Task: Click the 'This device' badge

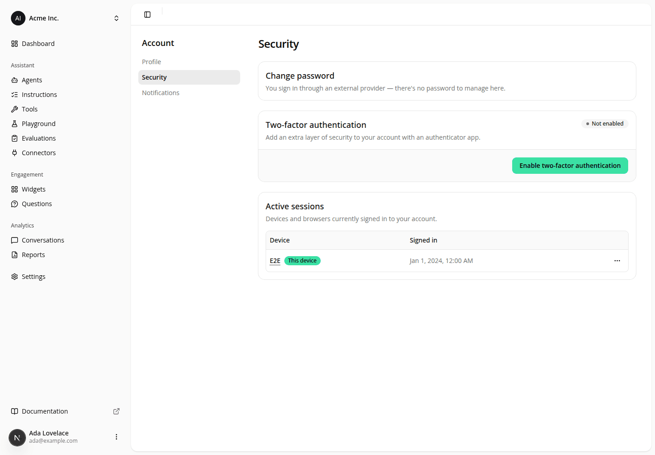Action: pos(302,261)
